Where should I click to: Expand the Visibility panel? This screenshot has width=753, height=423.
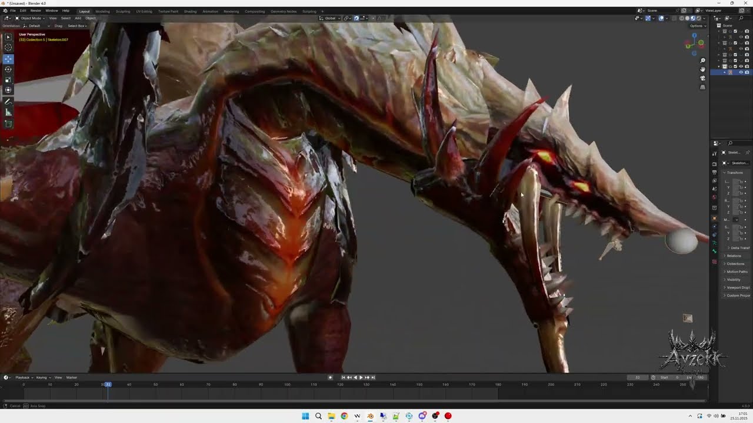click(x=734, y=280)
